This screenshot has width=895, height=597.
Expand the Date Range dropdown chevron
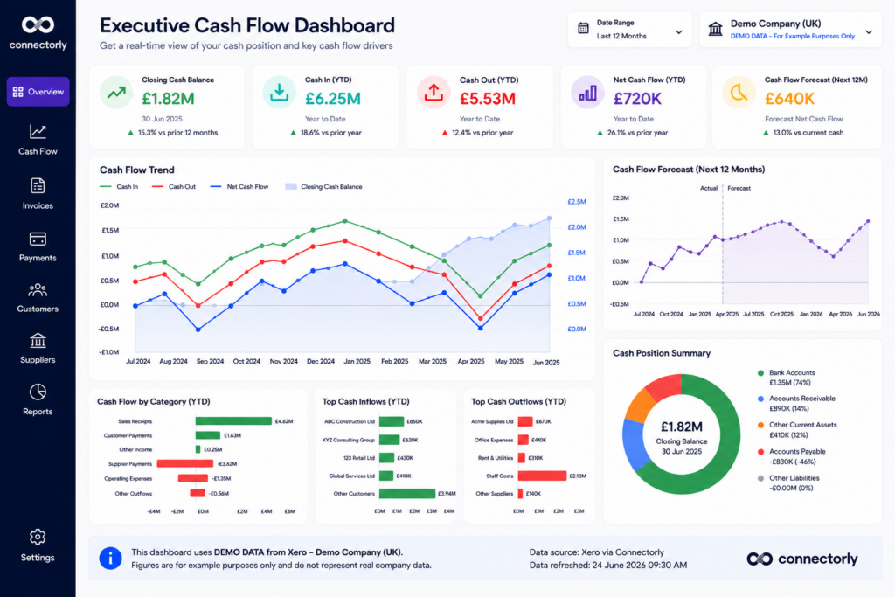678,32
